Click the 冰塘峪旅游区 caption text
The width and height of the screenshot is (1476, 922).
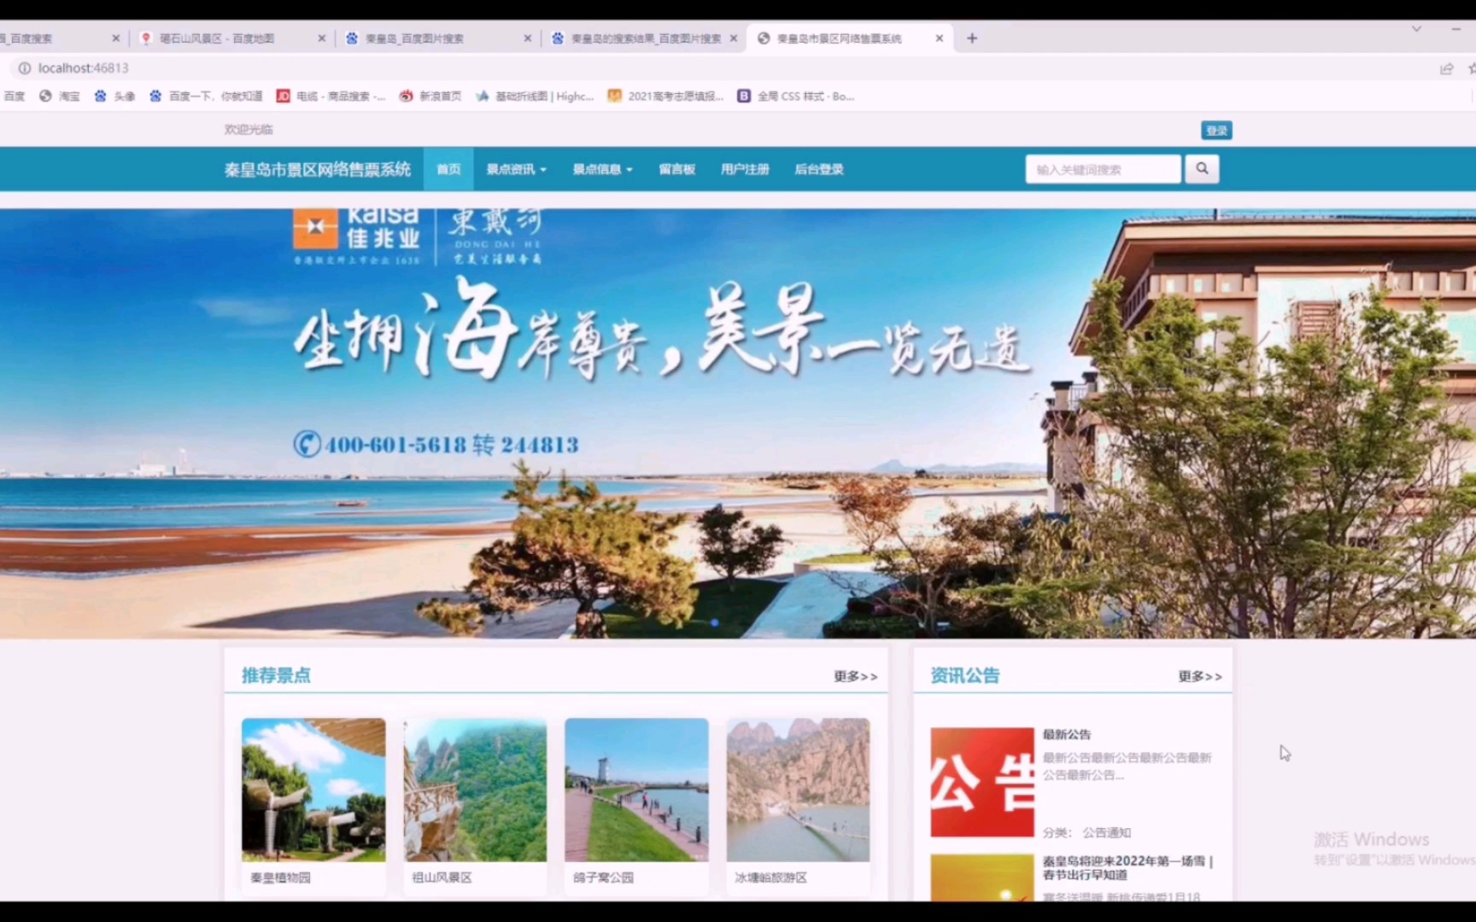pos(770,878)
